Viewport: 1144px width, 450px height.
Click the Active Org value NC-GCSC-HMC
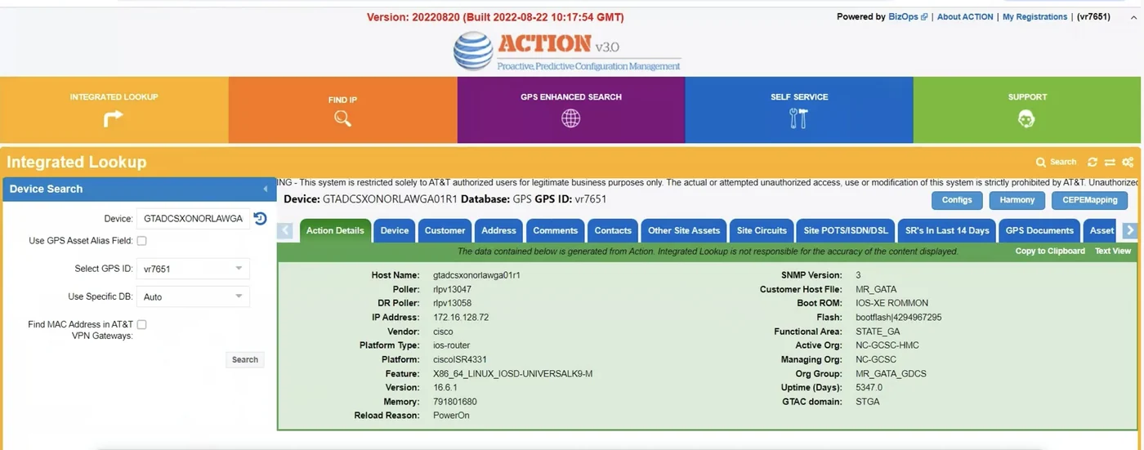click(x=887, y=345)
